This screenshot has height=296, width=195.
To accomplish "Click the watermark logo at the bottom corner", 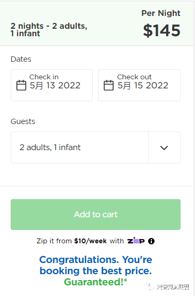I will click(167, 287).
